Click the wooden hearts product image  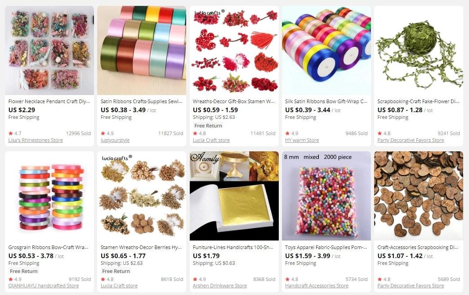pos(419,196)
